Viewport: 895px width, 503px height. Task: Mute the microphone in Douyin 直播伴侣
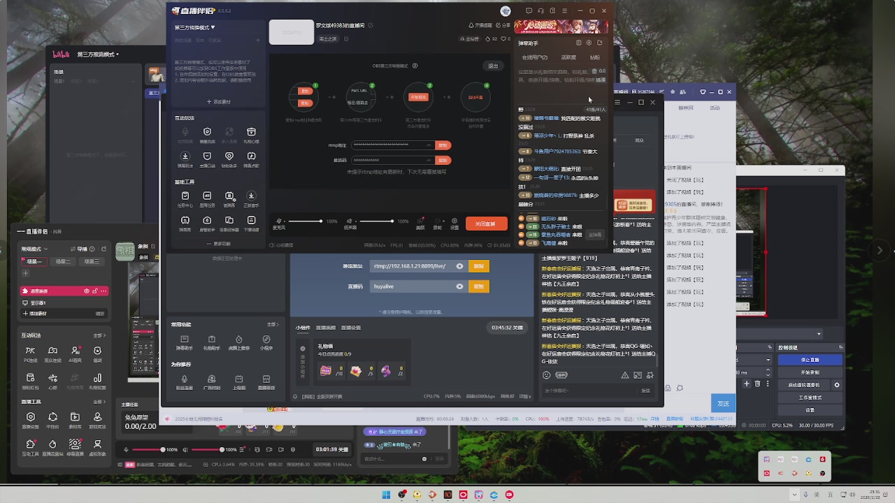(127, 450)
